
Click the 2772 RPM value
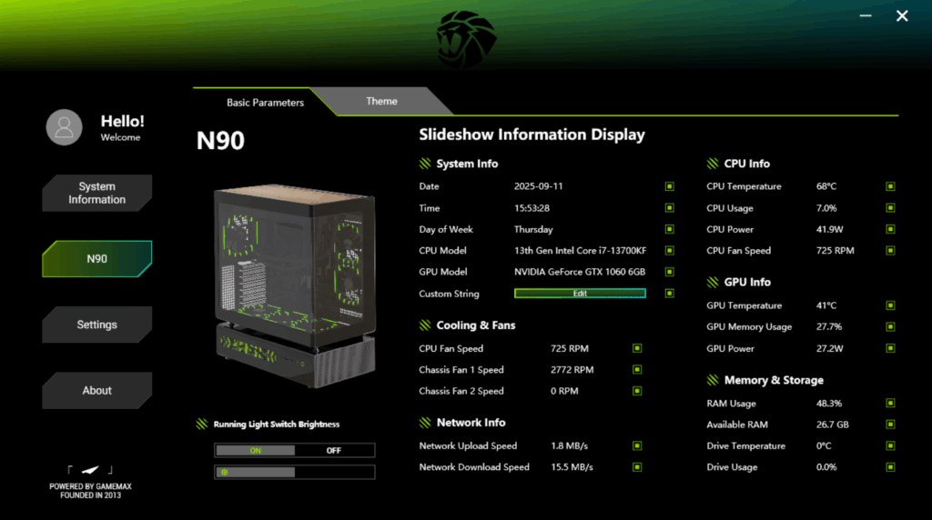pyautogui.click(x=572, y=370)
